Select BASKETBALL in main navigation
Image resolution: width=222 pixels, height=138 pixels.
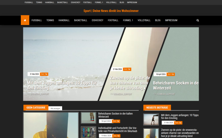(x=81, y=20)
